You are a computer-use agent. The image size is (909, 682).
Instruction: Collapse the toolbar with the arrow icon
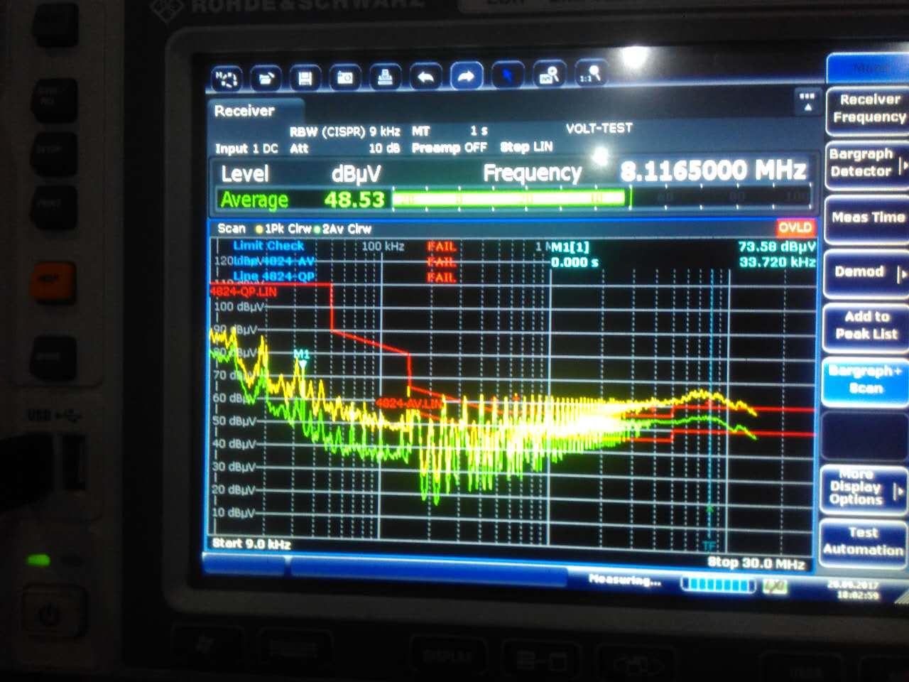click(807, 102)
